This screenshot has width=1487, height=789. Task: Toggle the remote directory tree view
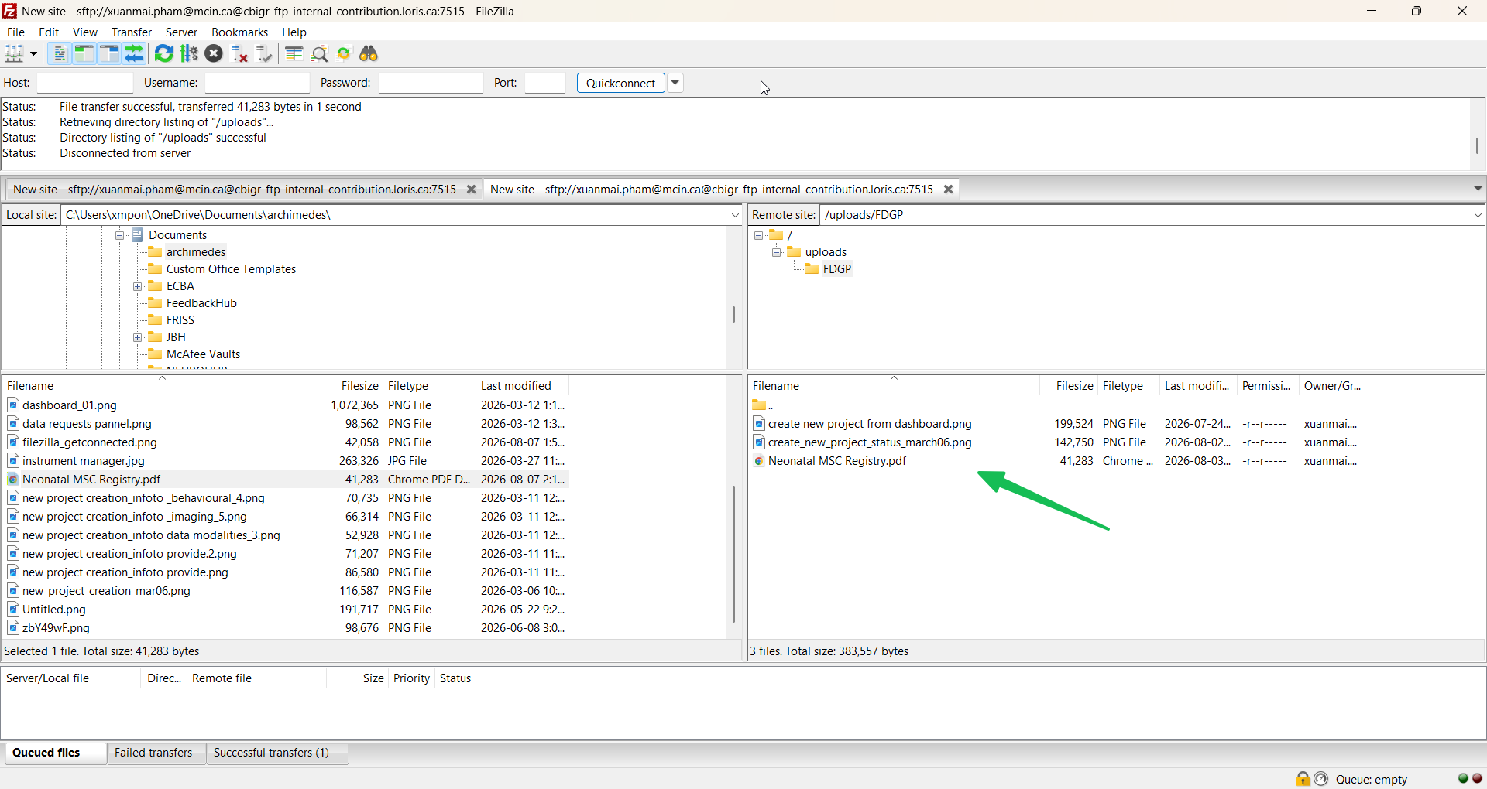(109, 53)
